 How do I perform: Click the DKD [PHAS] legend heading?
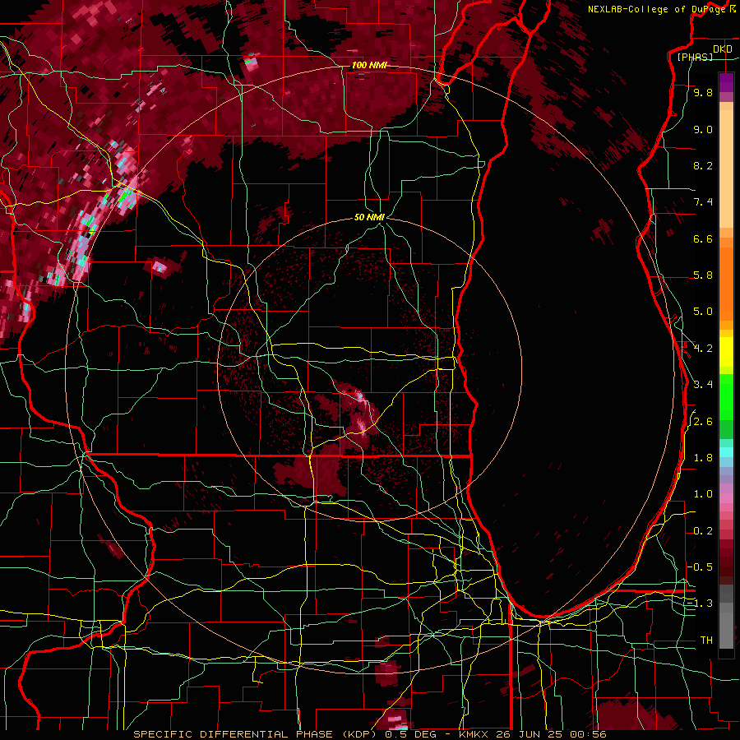coord(705,53)
